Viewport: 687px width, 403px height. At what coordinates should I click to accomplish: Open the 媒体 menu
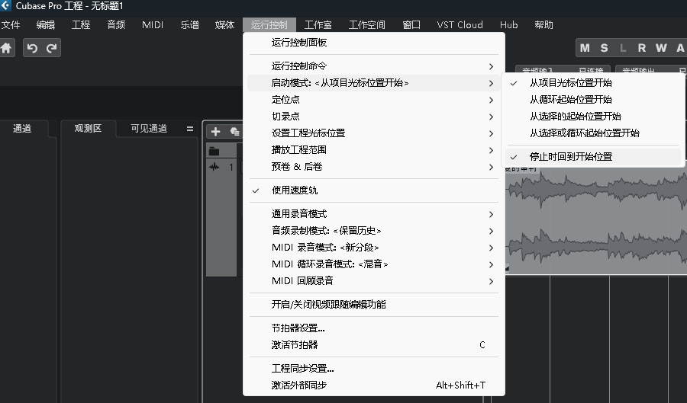click(x=224, y=25)
